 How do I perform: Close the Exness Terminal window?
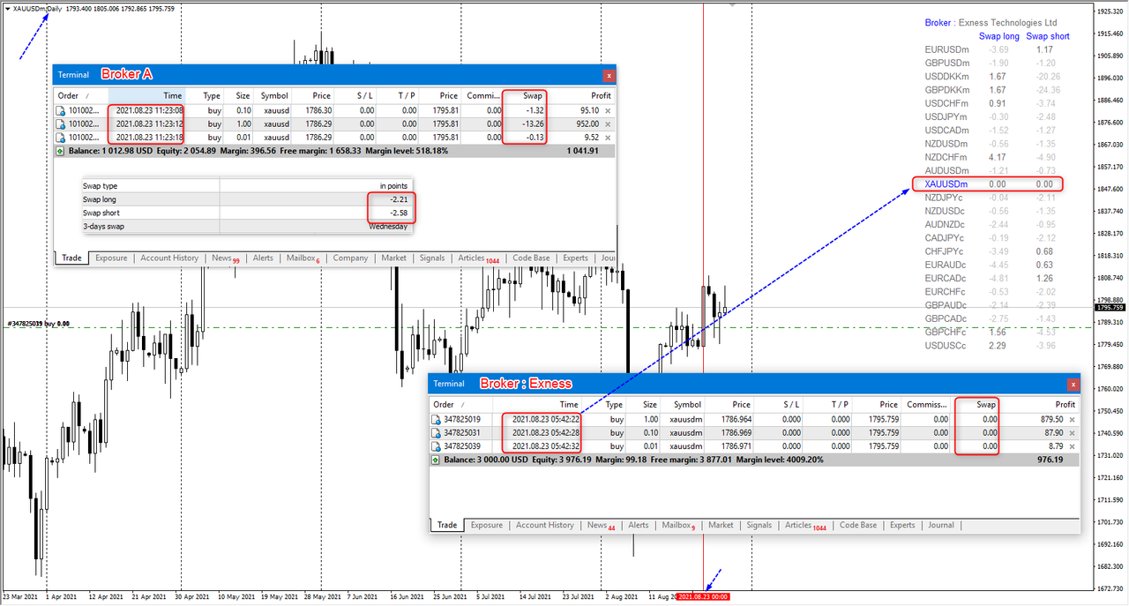tap(1073, 384)
